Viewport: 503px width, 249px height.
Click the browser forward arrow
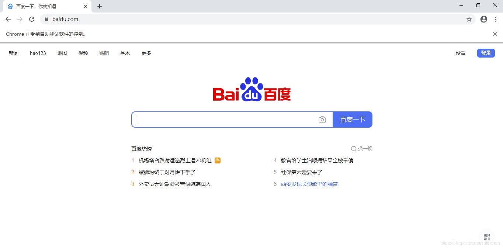click(x=20, y=19)
